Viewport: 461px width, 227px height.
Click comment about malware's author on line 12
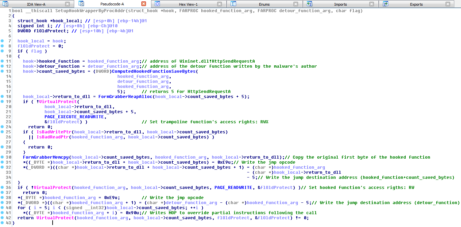229,66
